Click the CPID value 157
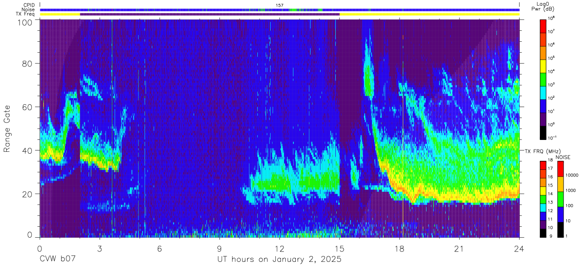This screenshot has height=269, width=584. click(280, 5)
